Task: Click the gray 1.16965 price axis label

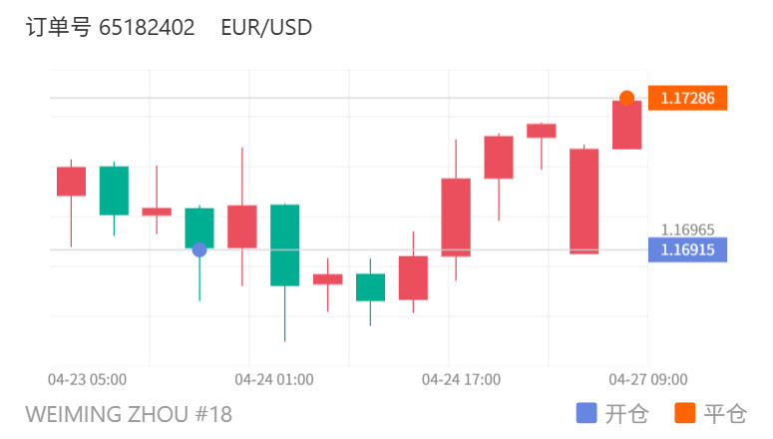Action: tap(688, 229)
